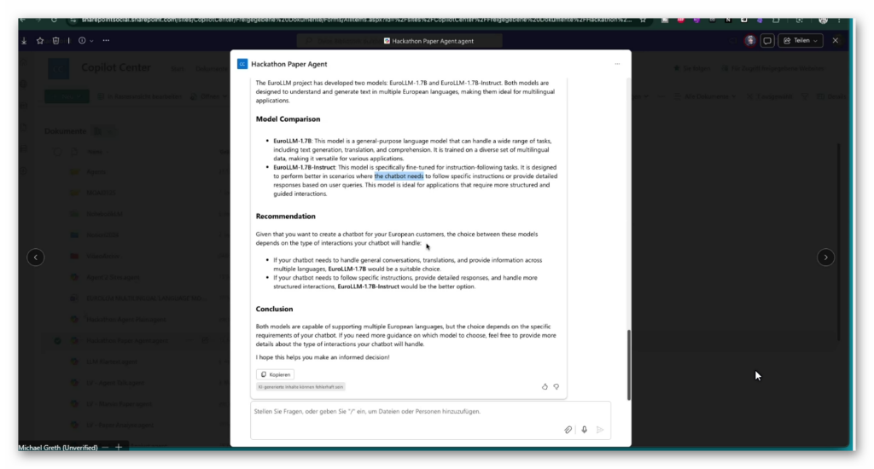This screenshot has height=469, width=874.
Task: Toggle the select-all checkbox in the Name header
Action: (57, 152)
